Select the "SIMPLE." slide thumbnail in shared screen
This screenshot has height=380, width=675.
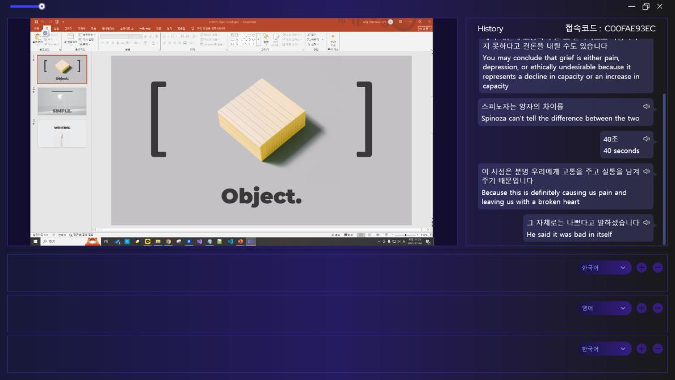point(62,101)
